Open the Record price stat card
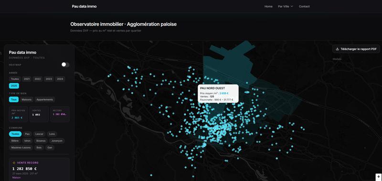The image size is (382, 181). pos(60,114)
